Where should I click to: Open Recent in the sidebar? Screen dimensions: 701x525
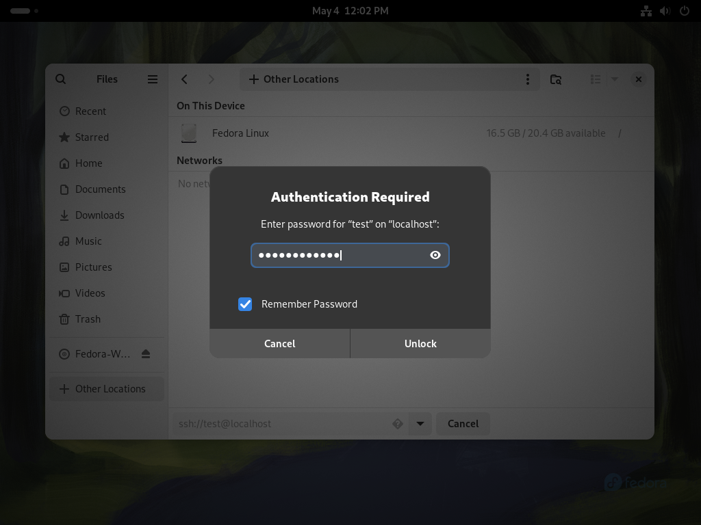107,111
